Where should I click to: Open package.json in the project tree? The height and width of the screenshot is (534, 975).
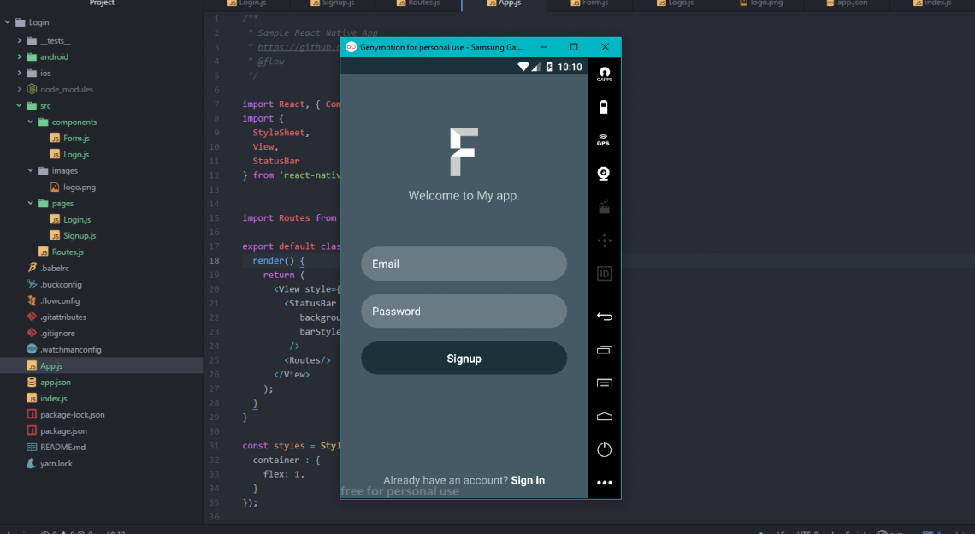pyautogui.click(x=63, y=431)
